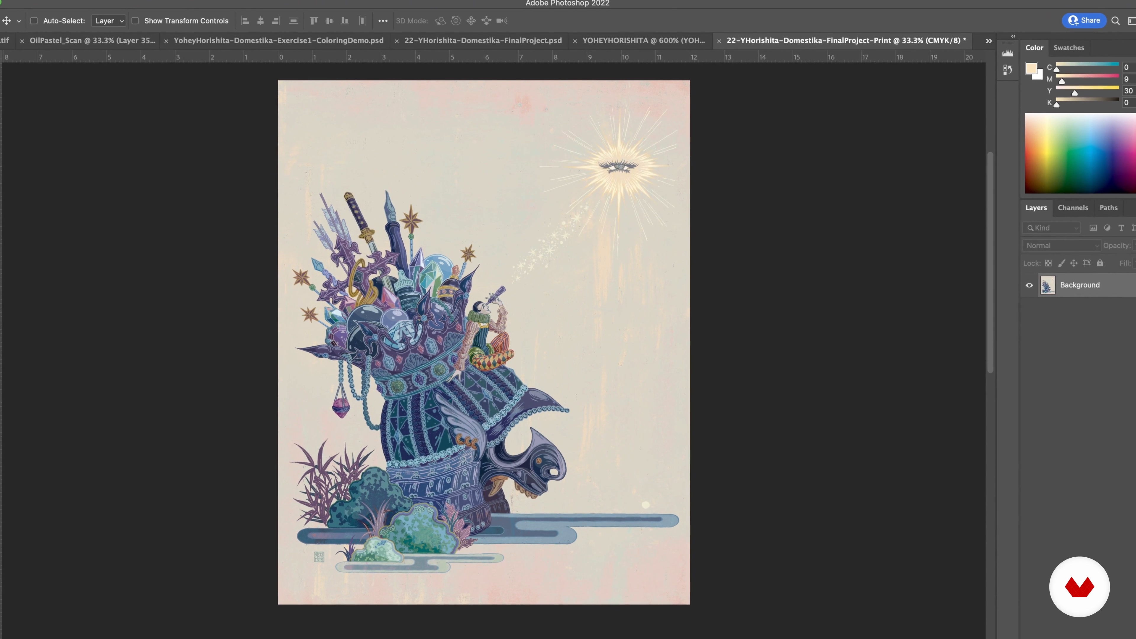Viewport: 1136px width, 639px height.
Task: Enable Show Transform Controls checkbox
Action: 135,21
